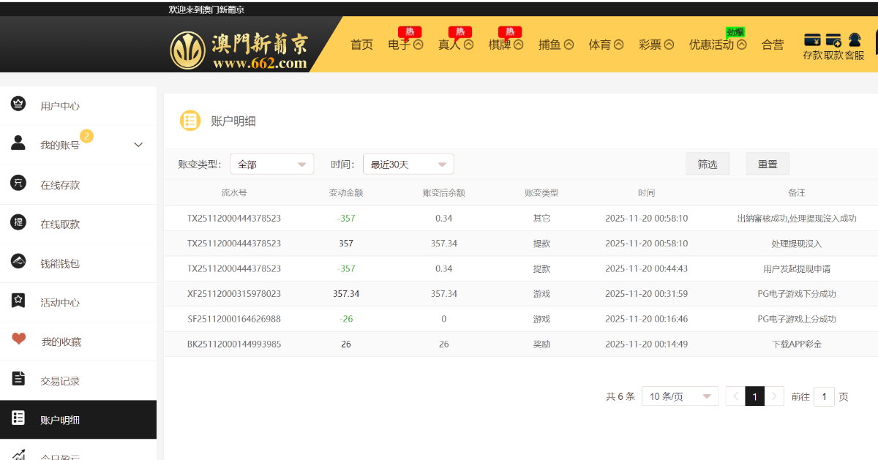This screenshot has width=878, height=460.
Task: Click the activity center star icon
Action: coord(18,301)
